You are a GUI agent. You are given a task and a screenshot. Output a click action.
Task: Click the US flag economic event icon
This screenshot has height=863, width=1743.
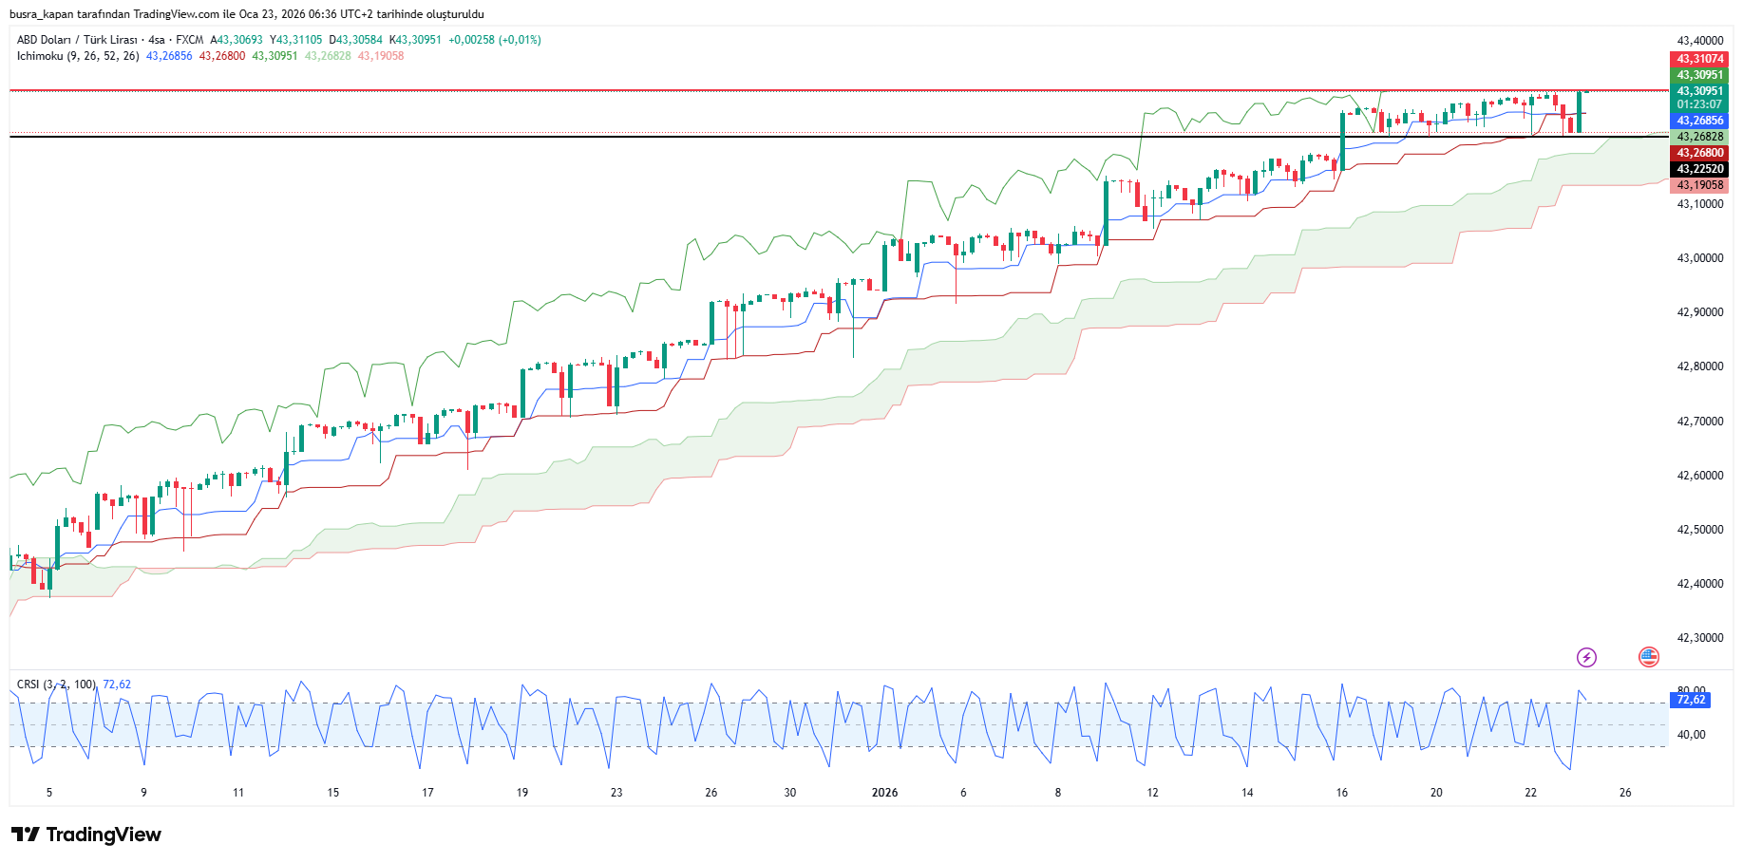click(x=1649, y=657)
